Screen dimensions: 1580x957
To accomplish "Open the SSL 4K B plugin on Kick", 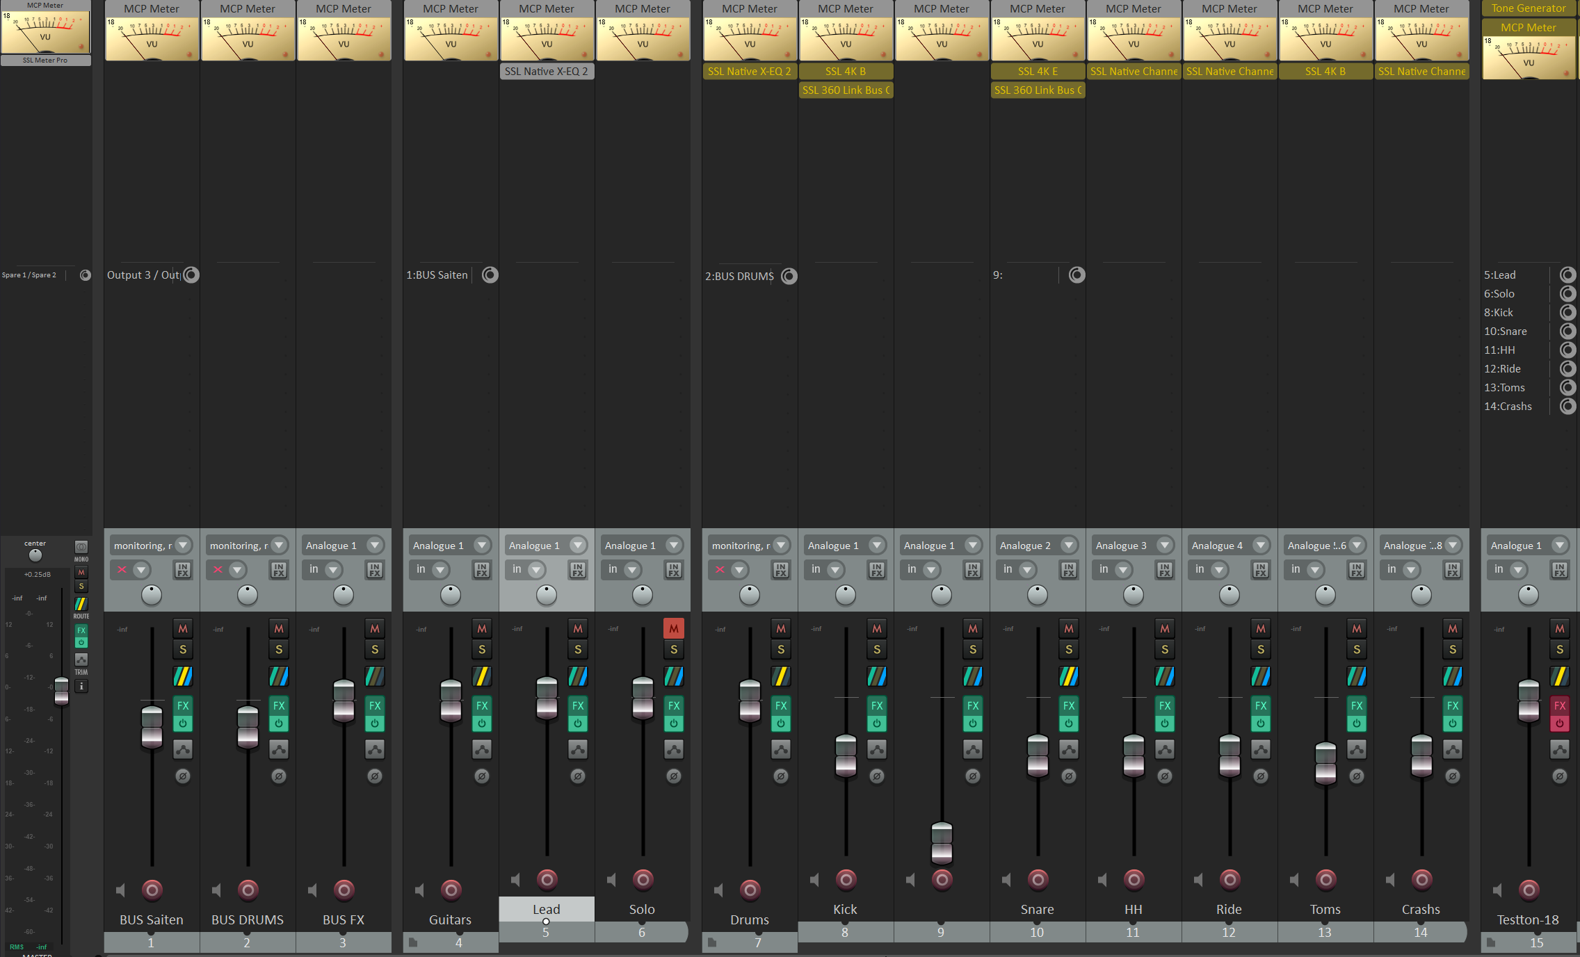I will (845, 72).
